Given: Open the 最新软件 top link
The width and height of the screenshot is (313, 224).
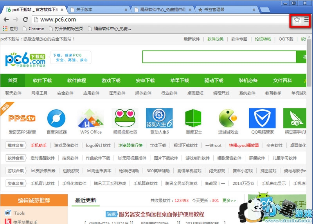Looking at the screenshot, I should click(192, 39).
